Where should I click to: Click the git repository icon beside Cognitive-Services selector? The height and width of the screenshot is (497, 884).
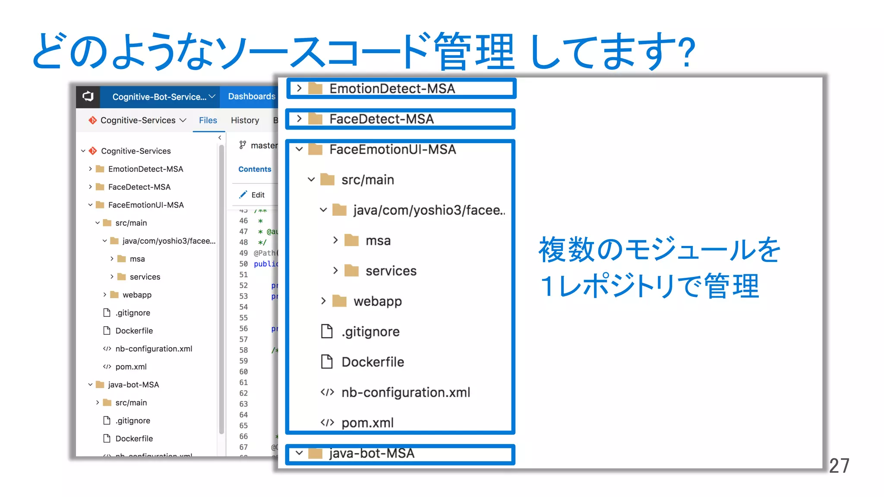[x=92, y=120]
